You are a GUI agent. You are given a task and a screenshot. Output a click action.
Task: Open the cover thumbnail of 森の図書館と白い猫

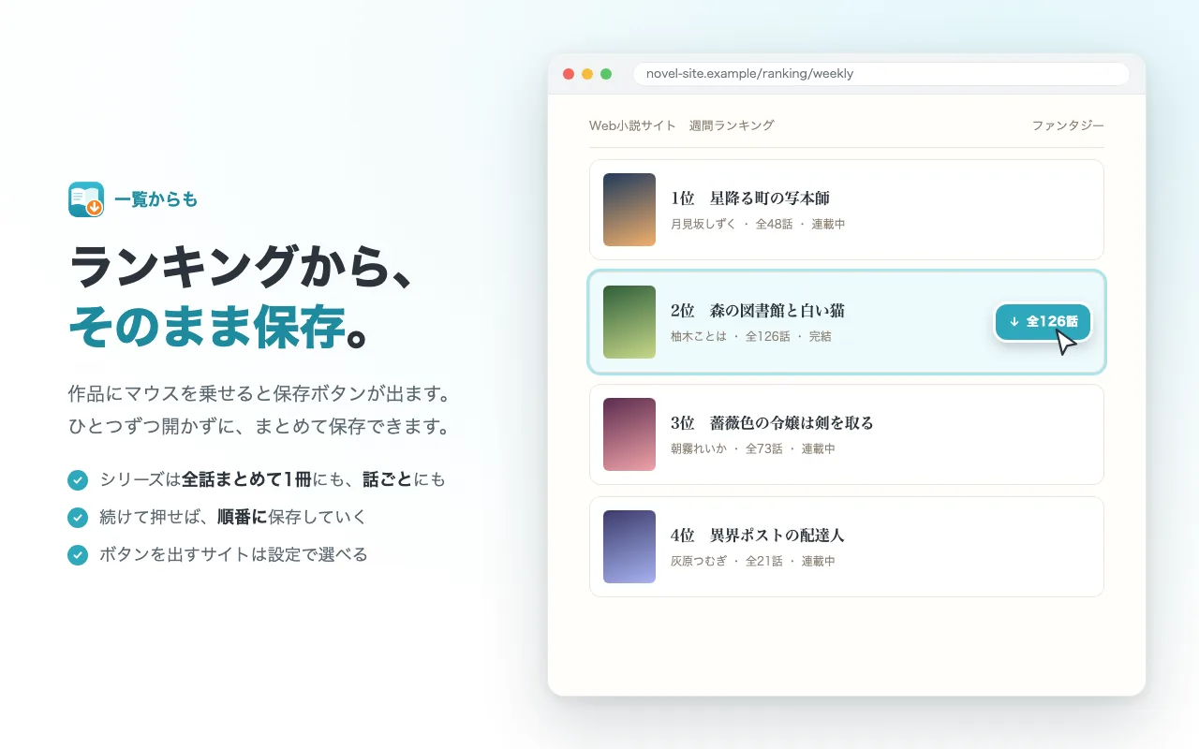coord(629,322)
